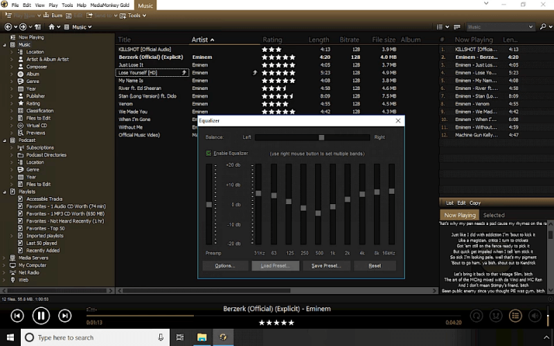Screen dimensions: 554x346
Task: Click the volume speaker icon in player
Action: pyautogui.click(x=534, y=316)
